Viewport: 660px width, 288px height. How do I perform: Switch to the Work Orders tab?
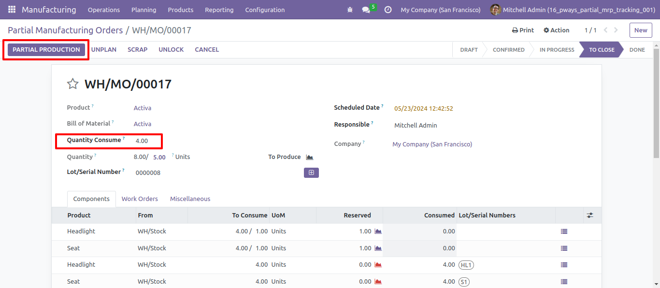click(140, 199)
